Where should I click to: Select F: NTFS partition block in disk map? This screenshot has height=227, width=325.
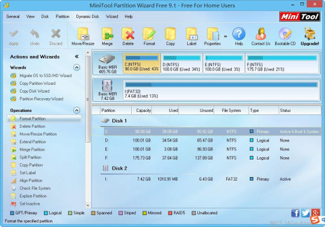[x=282, y=63]
